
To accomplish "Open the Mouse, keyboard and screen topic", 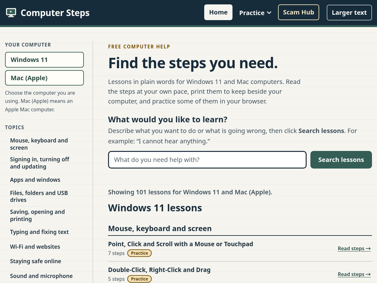I will point(39,144).
